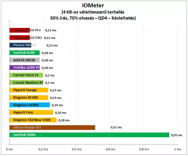Click the 0,51 ms value label
Viewport: 188px width, 156px height.
116,127
